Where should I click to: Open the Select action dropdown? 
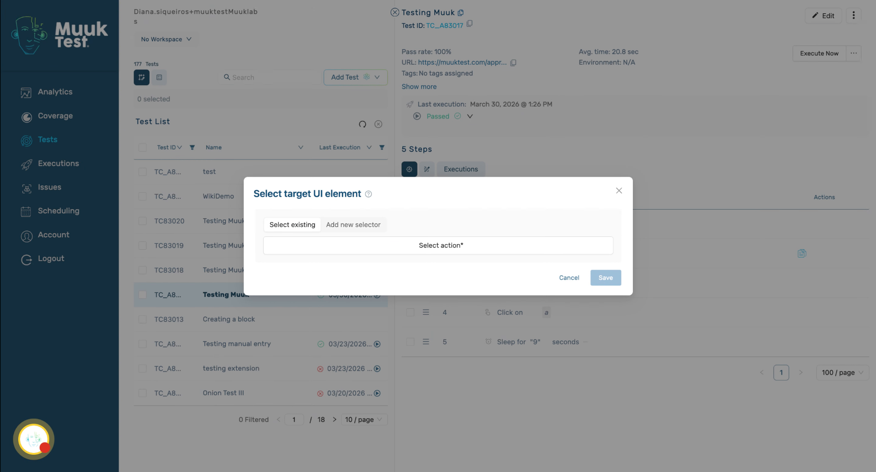pos(438,245)
